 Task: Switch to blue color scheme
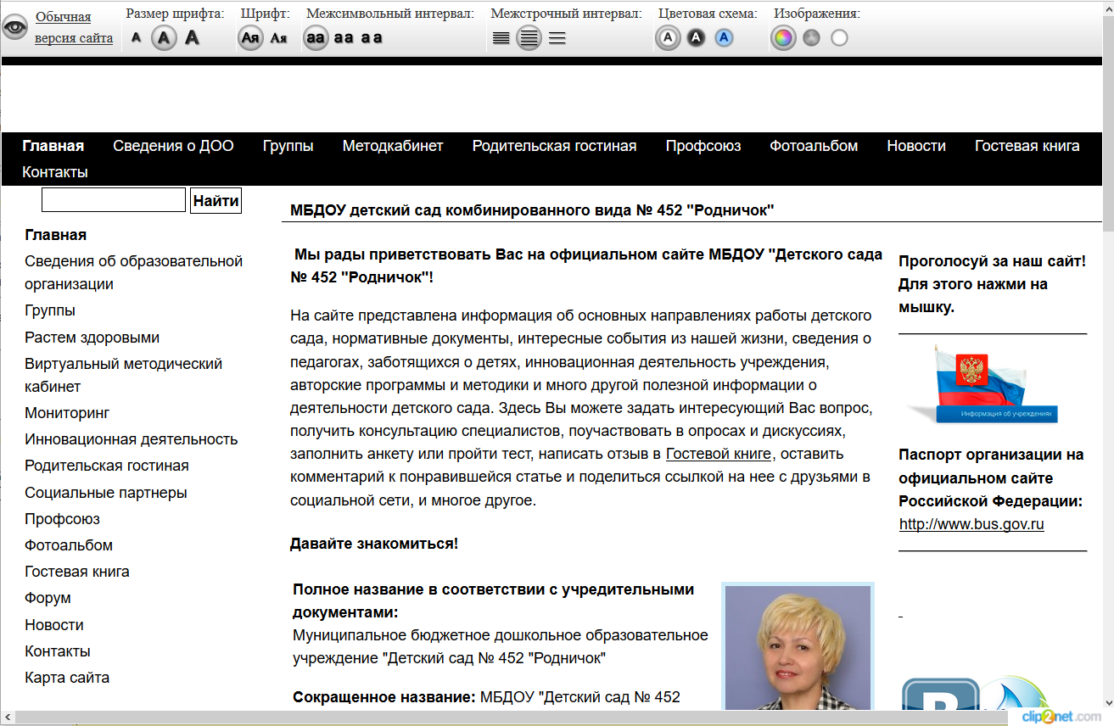(x=724, y=37)
